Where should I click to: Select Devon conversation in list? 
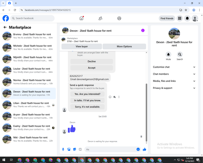(x=28, y=93)
